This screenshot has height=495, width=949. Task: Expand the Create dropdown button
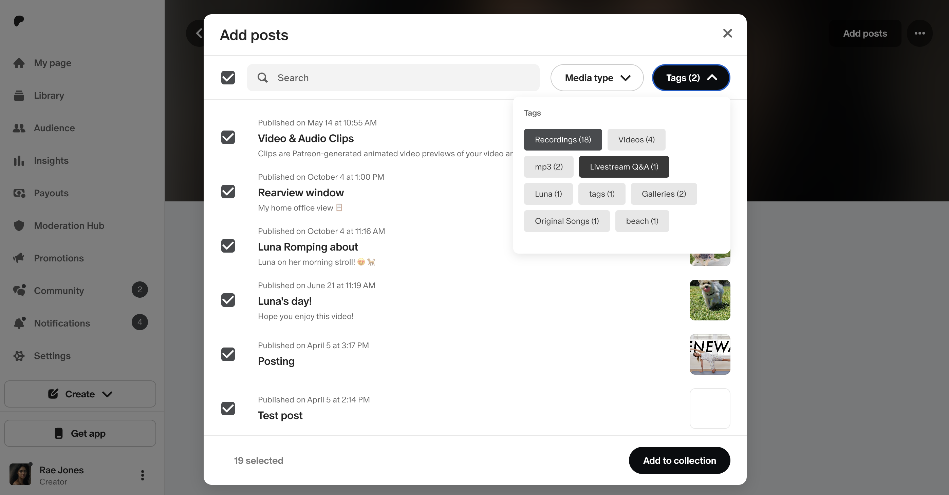point(80,394)
